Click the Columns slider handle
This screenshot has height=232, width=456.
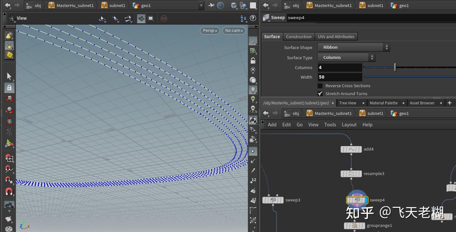tap(395, 67)
